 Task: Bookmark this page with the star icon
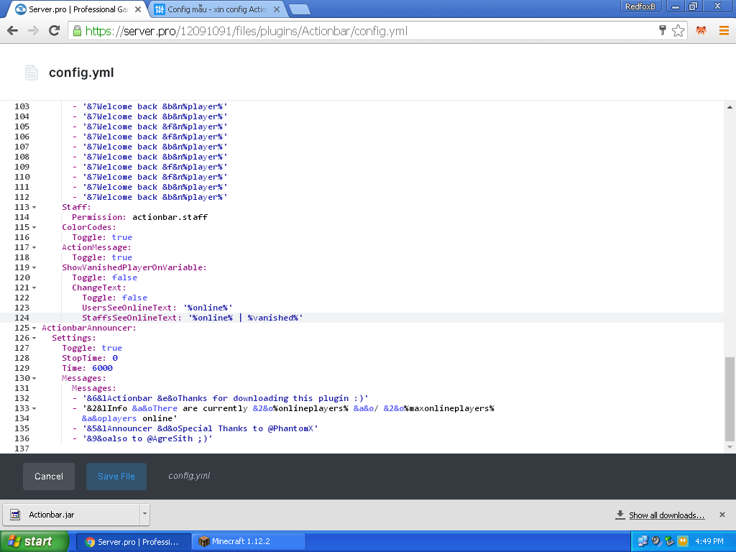coord(678,31)
